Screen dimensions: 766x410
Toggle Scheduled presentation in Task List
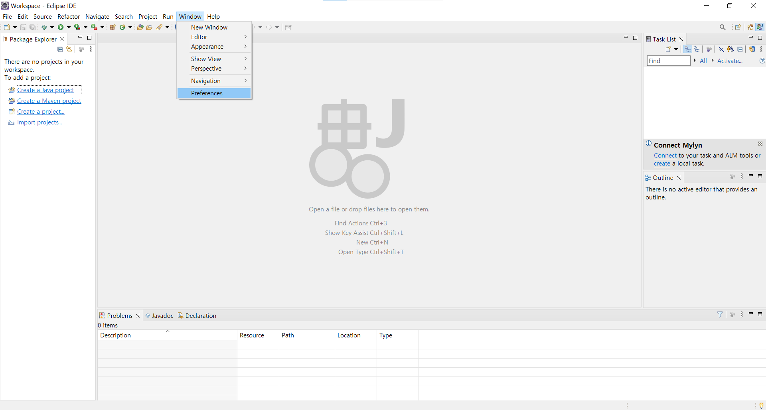click(x=697, y=49)
